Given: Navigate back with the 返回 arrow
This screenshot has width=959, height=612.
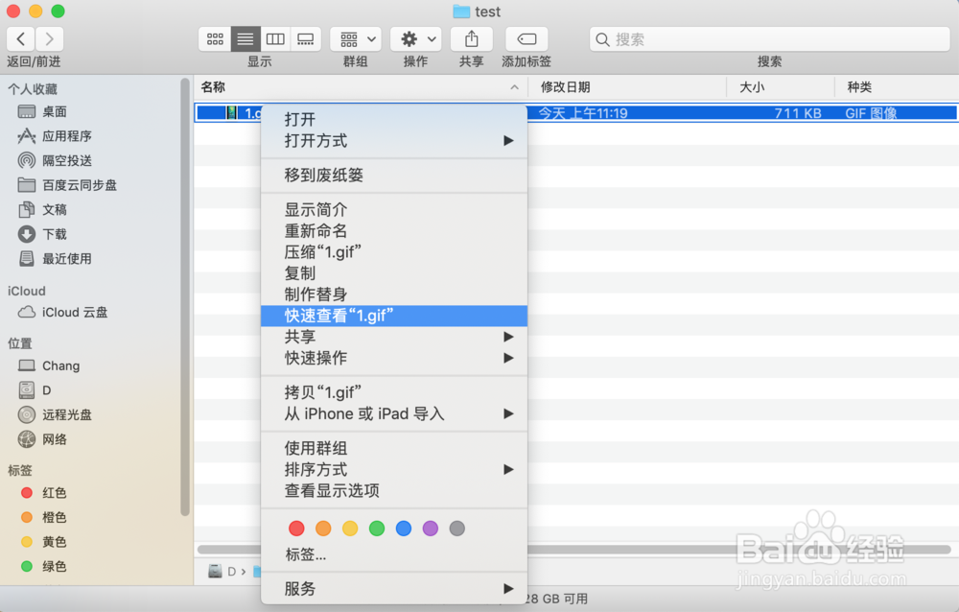Looking at the screenshot, I should [20, 38].
